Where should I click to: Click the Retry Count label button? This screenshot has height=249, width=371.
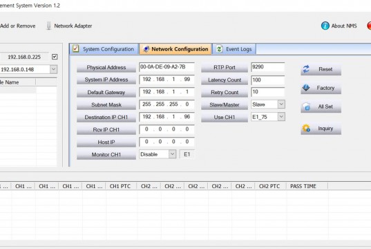click(x=225, y=93)
